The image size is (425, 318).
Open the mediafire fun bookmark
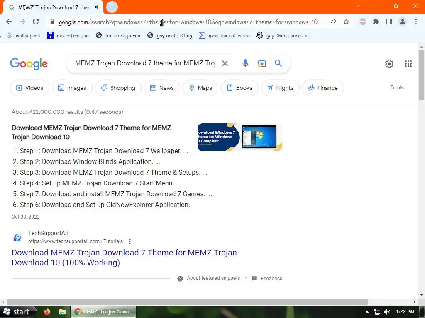tap(68, 36)
